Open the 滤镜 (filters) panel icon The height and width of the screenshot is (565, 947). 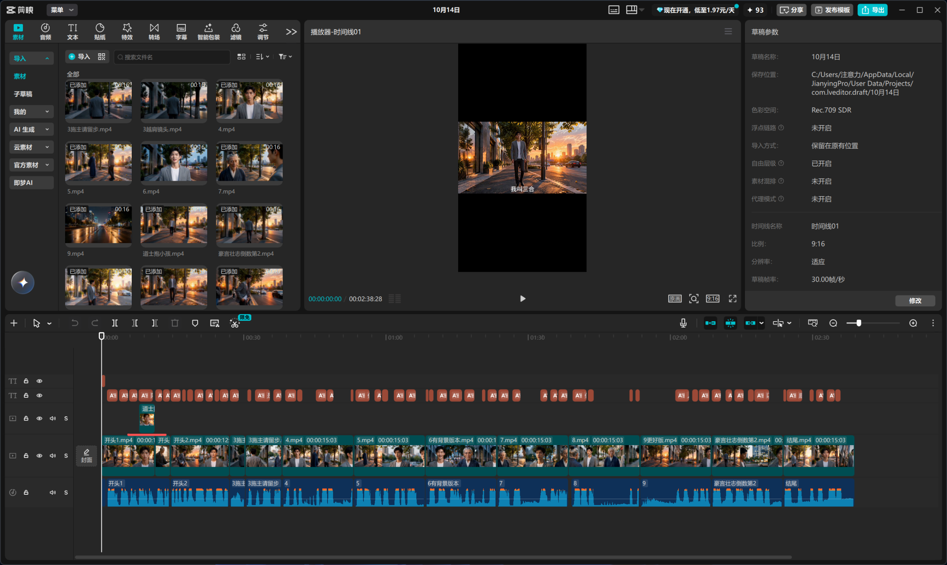[236, 32]
